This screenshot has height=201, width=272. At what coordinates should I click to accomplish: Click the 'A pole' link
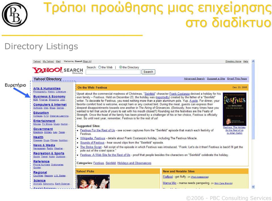click(193, 101)
